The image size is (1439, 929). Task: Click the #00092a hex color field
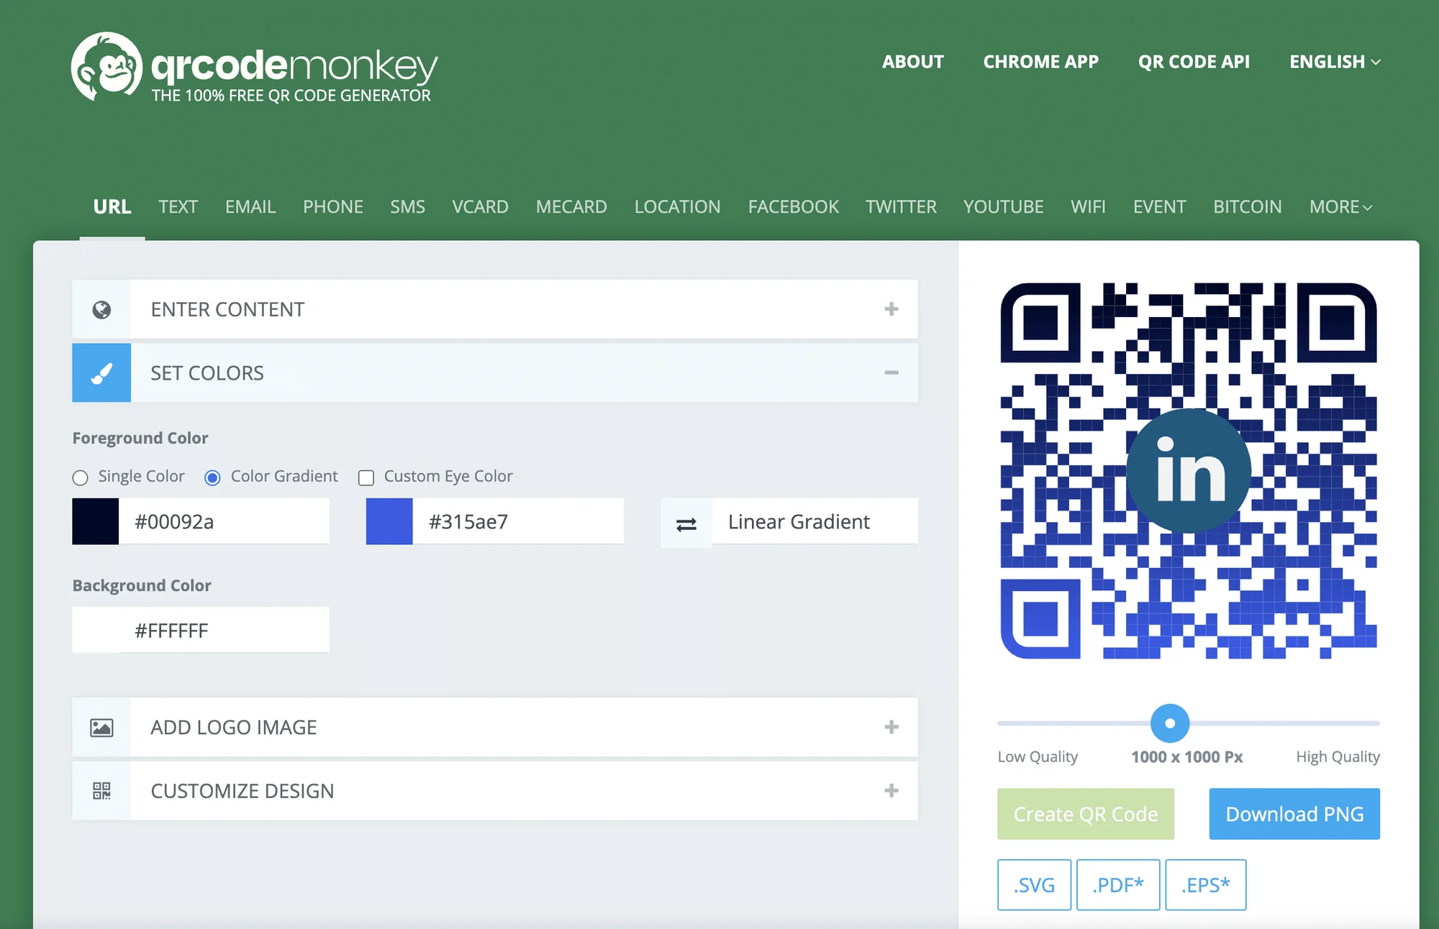point(224,521)
